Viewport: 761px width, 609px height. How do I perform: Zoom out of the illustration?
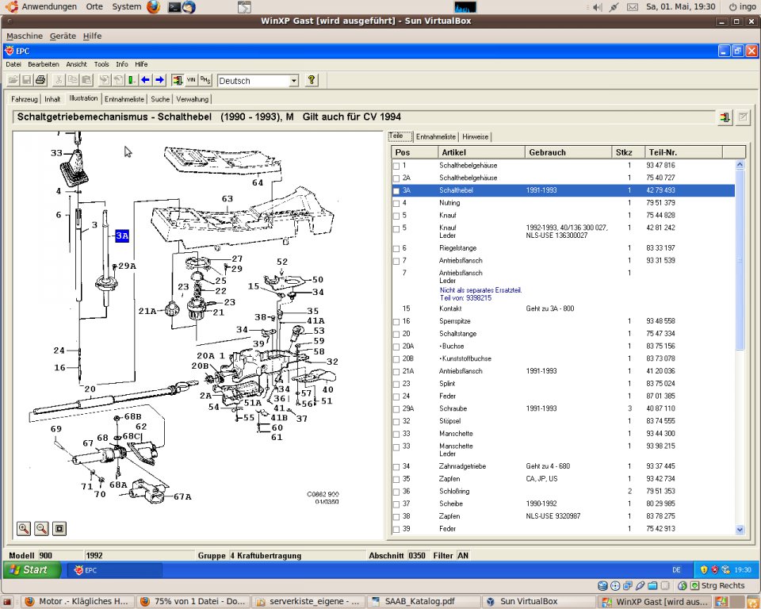coord(42,528)
